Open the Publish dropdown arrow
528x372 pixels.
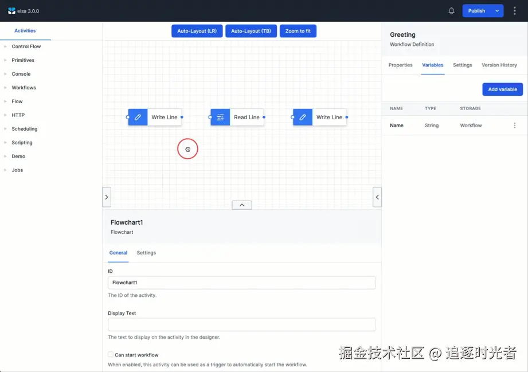point(497,11)
